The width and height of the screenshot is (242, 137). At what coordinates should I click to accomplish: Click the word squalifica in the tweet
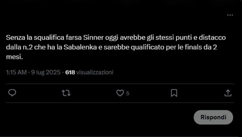pos(49,38)
